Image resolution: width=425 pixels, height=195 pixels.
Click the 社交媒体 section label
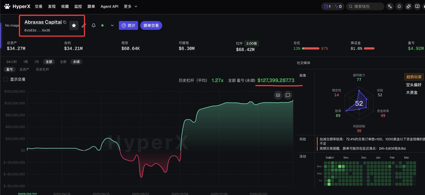tap(304, 63)
